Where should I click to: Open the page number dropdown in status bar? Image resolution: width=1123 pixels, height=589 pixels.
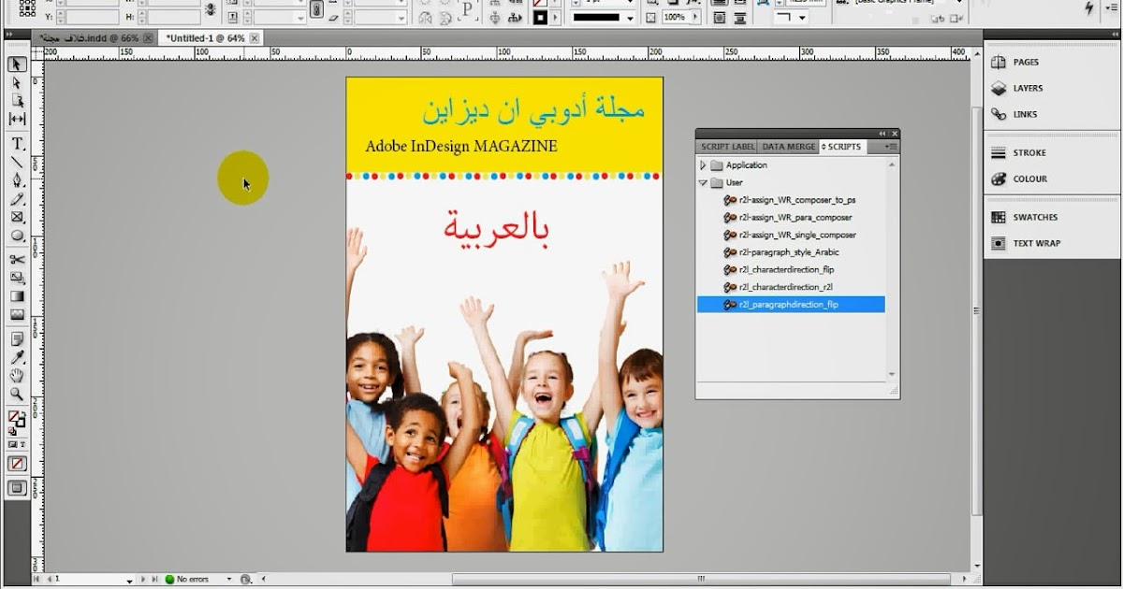coord(129,581)
